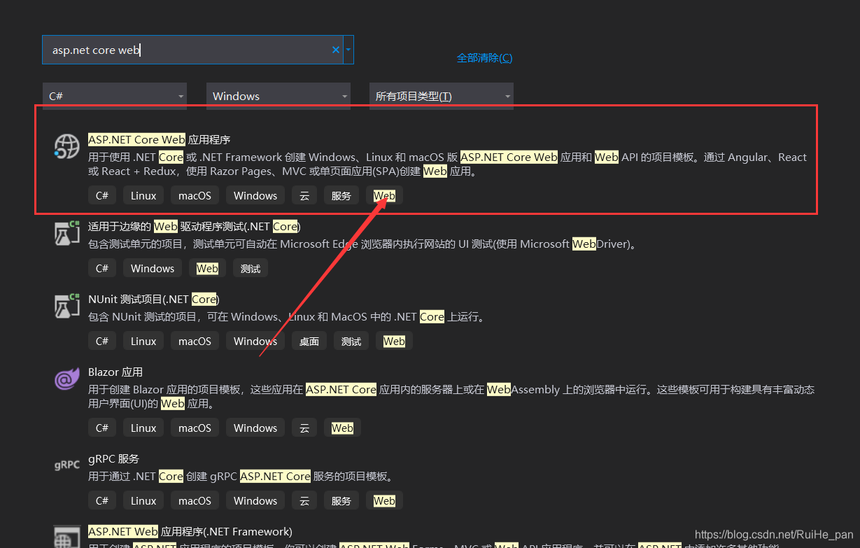Click the 全部清除 clear all link
The image size is (860, 548).
484,58
